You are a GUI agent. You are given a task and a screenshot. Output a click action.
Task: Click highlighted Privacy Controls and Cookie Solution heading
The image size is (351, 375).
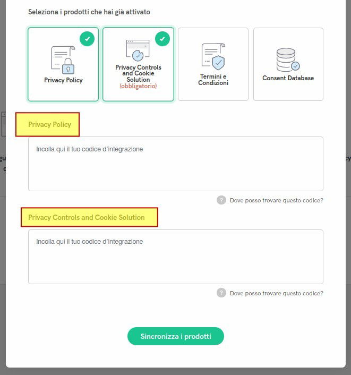(x=87, y=217)
